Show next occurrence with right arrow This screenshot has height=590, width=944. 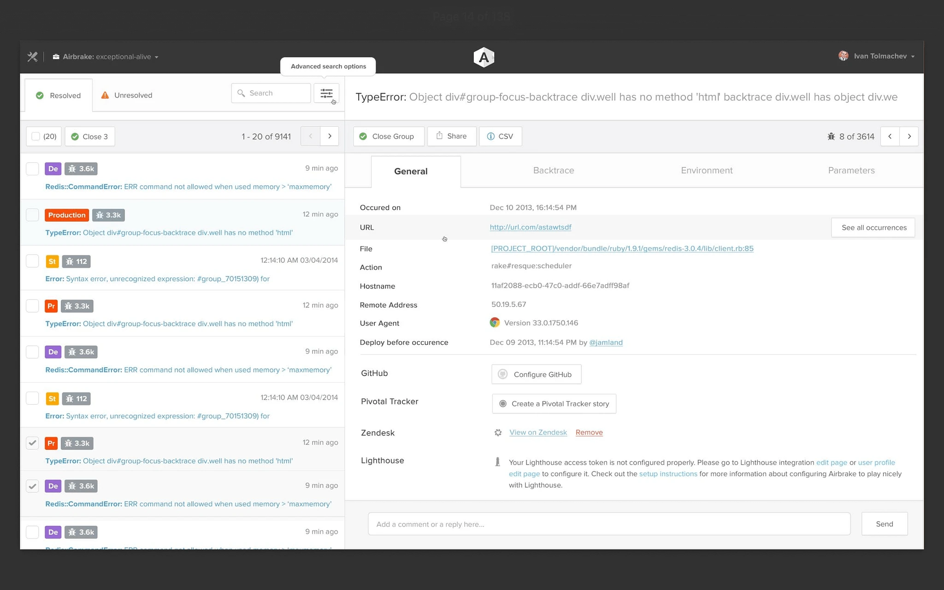tap(909, 136)
